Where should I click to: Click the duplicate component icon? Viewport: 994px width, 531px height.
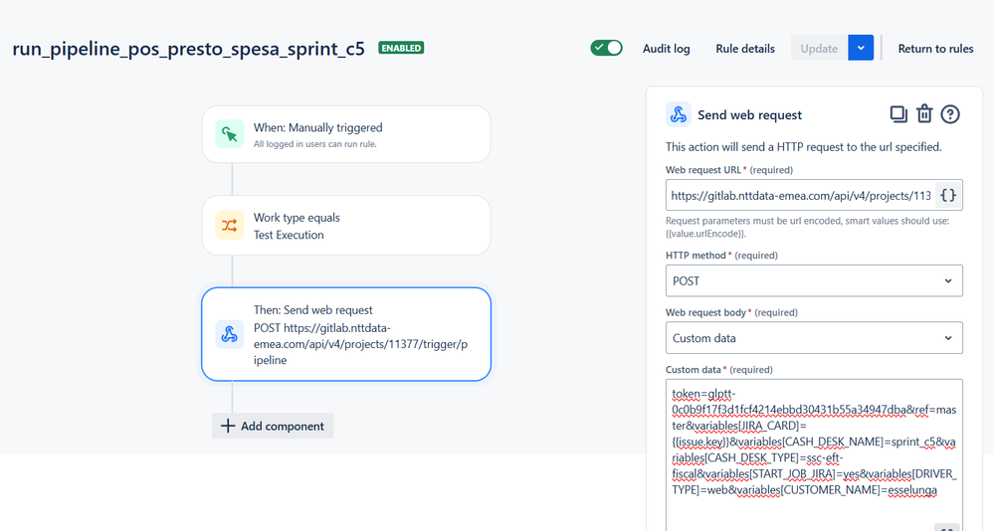click(898, 114)
